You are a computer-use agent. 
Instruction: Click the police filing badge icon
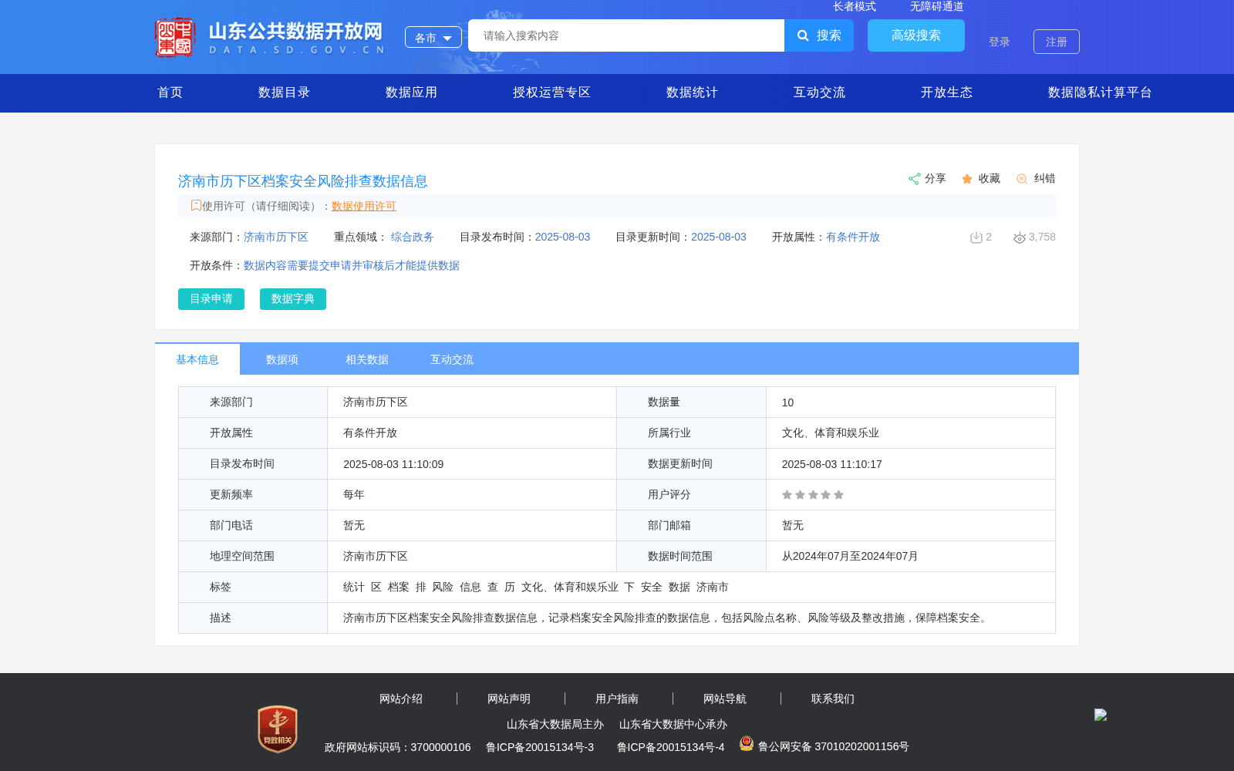pos(747,743)
